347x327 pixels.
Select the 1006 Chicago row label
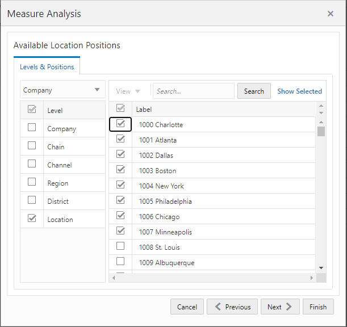pyautogui.click(x=160, y=217)
